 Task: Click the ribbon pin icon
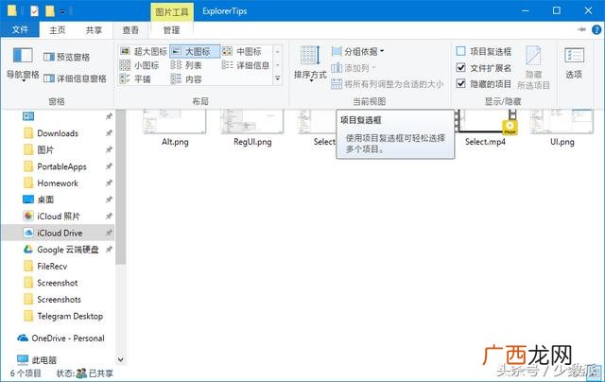(581, 29)
